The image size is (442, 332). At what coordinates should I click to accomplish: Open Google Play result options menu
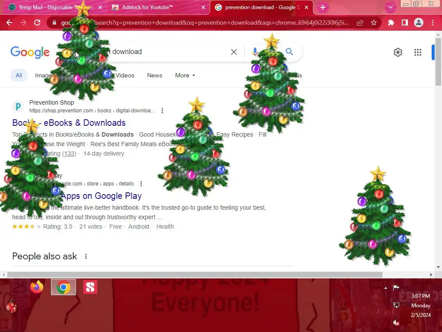pyautogui.click(x=141, y=184)
